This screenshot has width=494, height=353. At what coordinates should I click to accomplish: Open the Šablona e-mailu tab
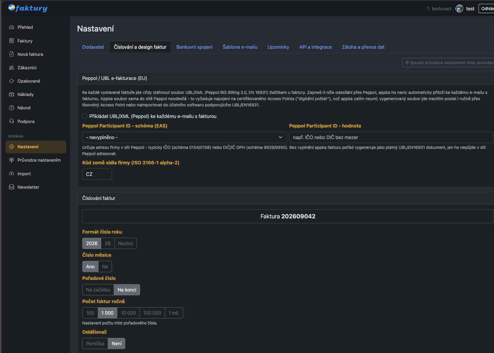coord(240,47)
